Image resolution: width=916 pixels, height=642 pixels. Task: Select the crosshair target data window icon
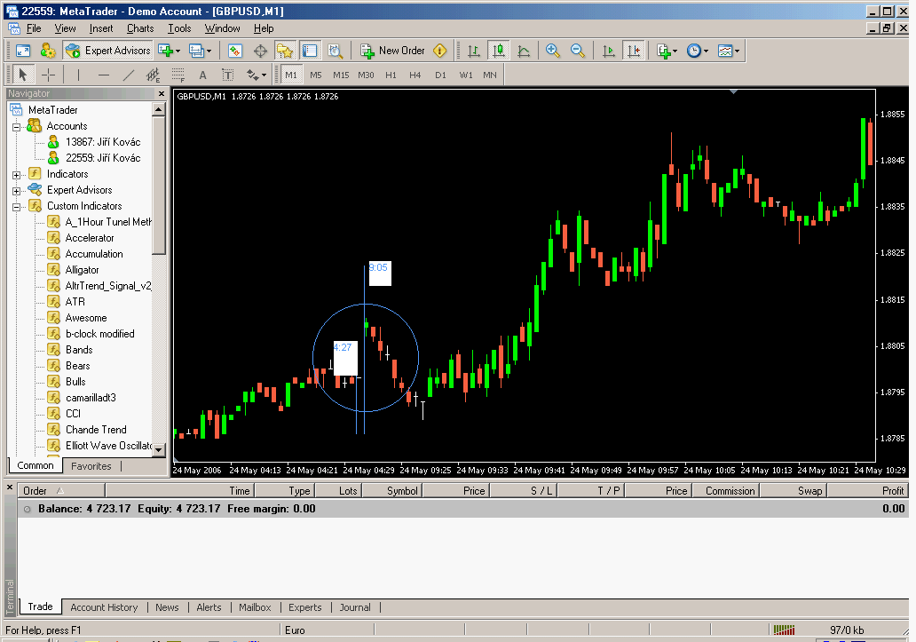pos(260,51)
